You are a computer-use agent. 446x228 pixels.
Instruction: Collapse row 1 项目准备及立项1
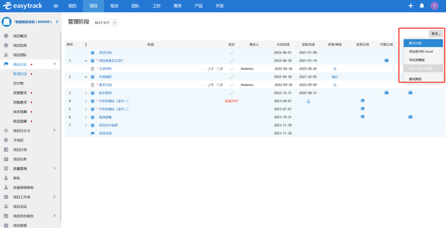86,61
